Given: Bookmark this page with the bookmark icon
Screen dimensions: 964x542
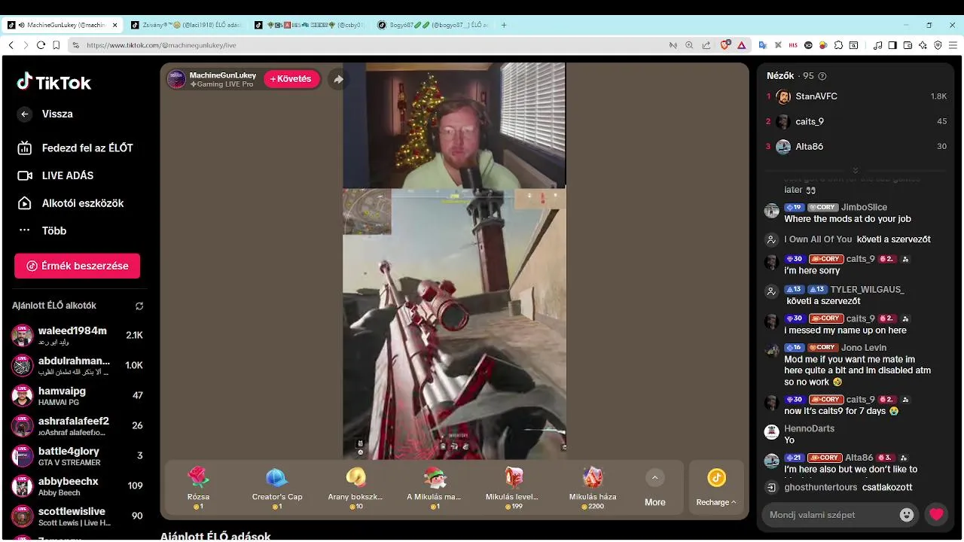Looking at the screenshot, I should point(56,45).
